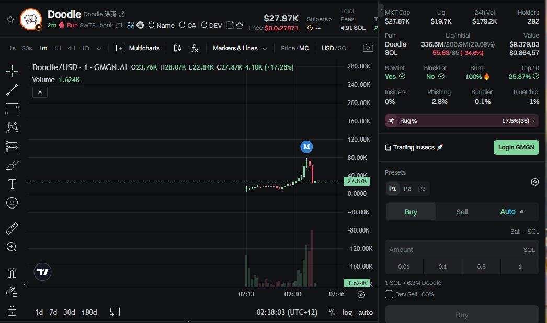547x323 pixels.
Task: Activate the zoom in tool
Action: 12,247
